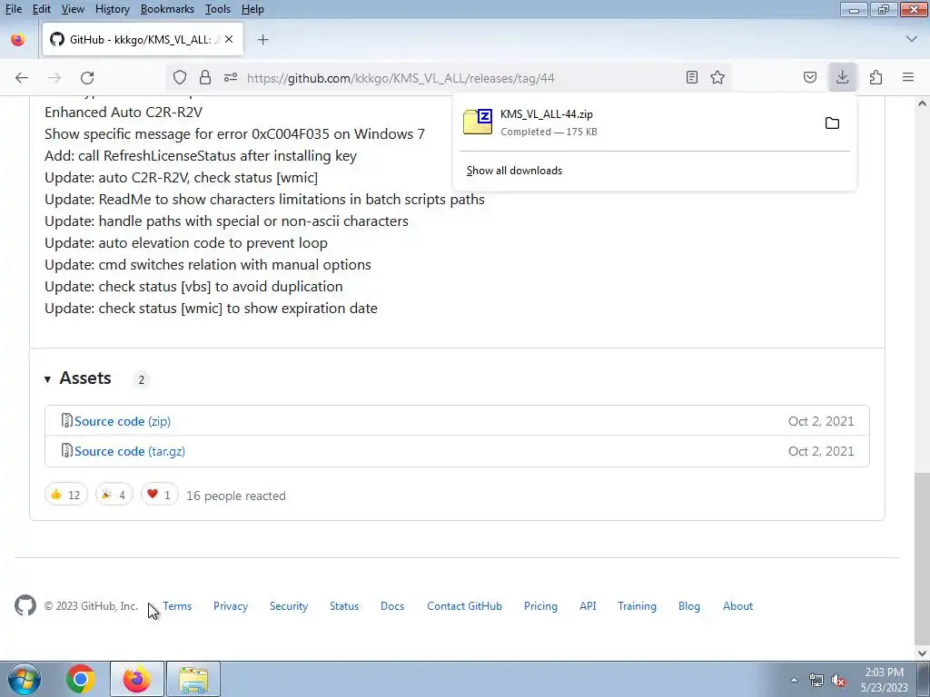Select the GitHub kkkgo/KMS_VL_ALL tab
930x697 pixels.
143,40
